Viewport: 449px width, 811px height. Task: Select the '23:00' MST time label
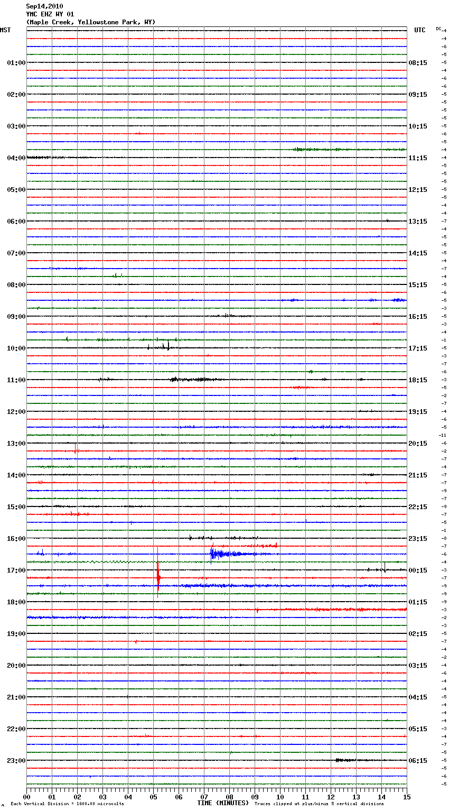(16, 761)
